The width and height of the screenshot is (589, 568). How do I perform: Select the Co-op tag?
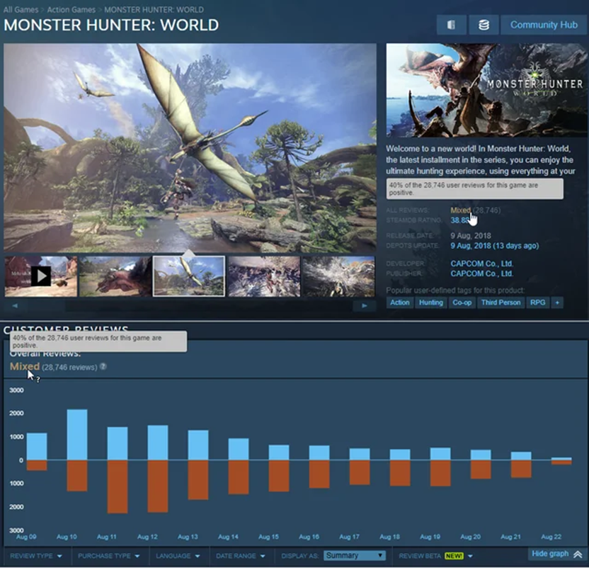click(462, 302)
